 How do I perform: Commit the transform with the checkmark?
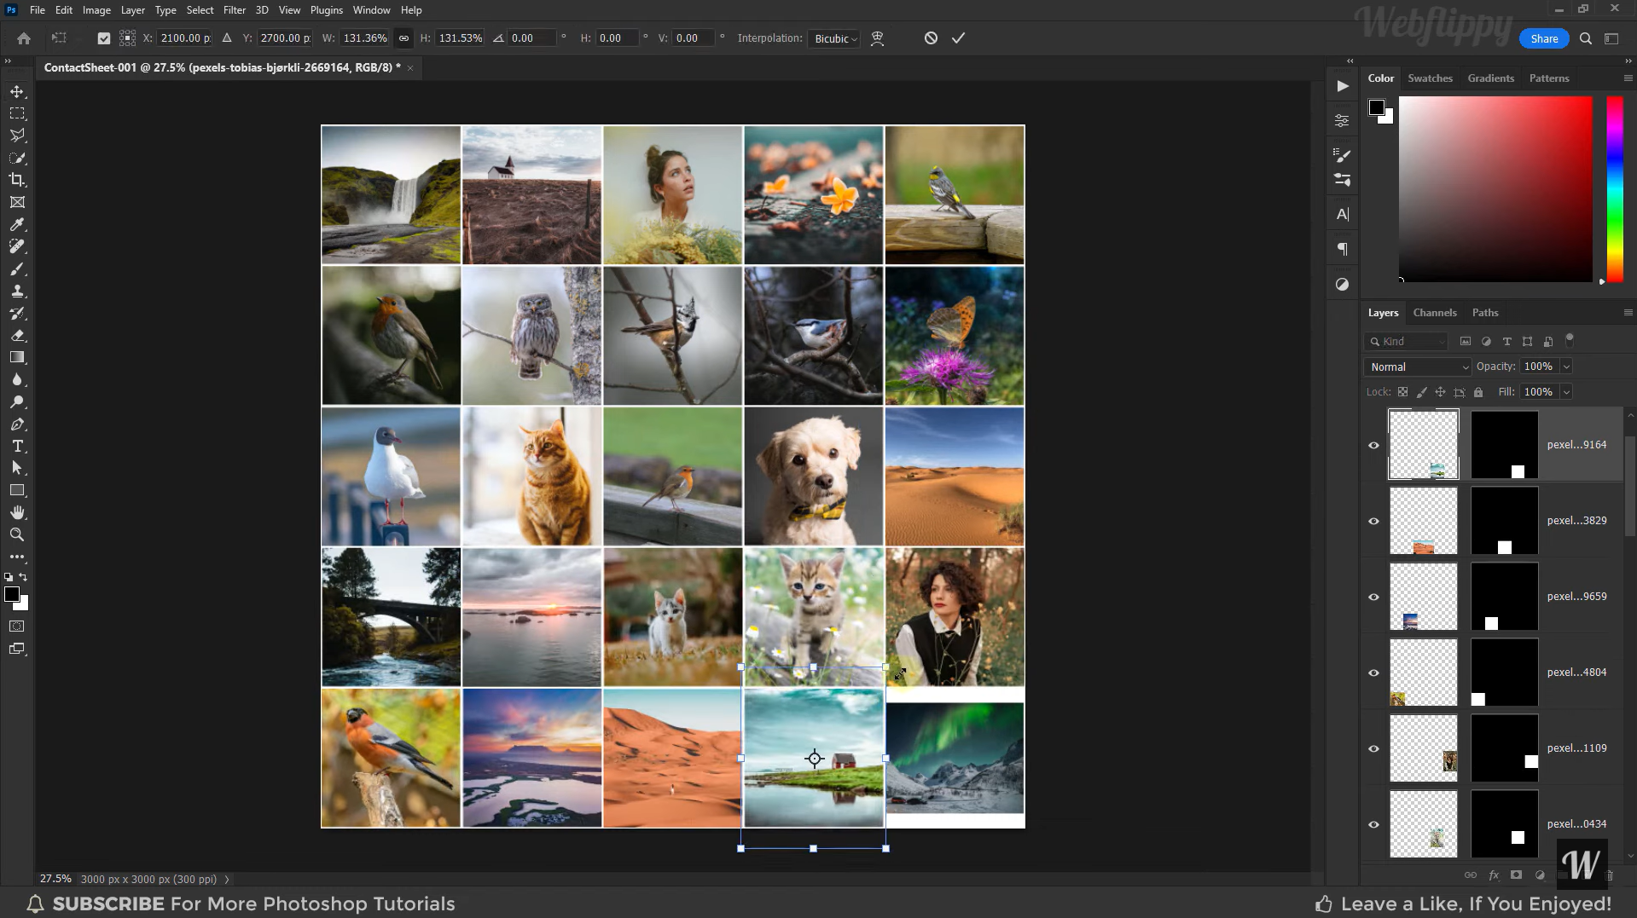[x=958, y=38]
